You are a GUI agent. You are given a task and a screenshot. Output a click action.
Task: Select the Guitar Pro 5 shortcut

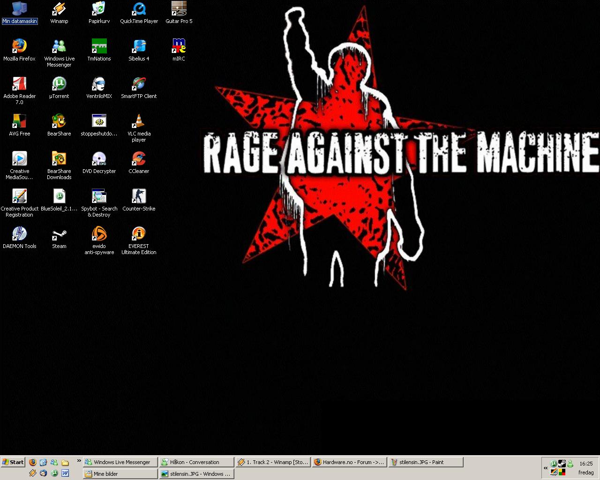point(179,13)
